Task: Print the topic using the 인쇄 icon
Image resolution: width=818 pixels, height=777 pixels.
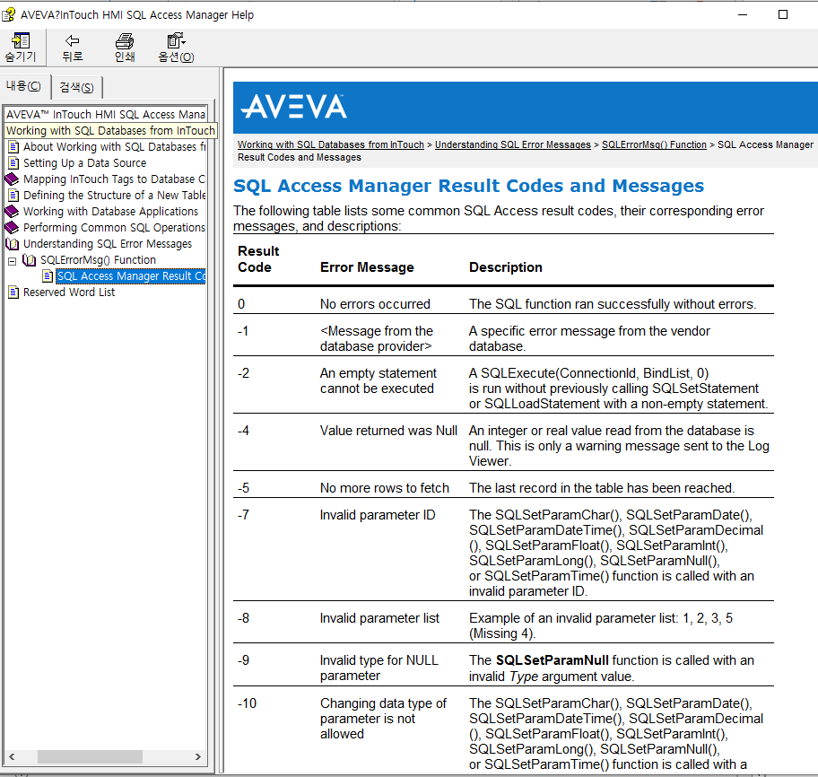Action: point(124,40)
